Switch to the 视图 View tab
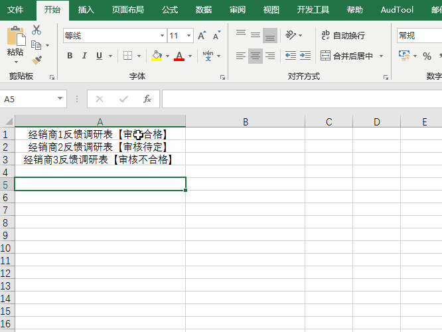442x332 pixels. (x=271, y=10)
